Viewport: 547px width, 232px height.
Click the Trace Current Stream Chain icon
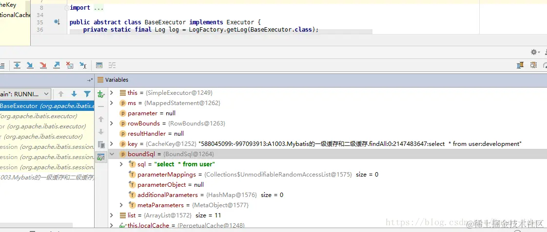[112, 65]
